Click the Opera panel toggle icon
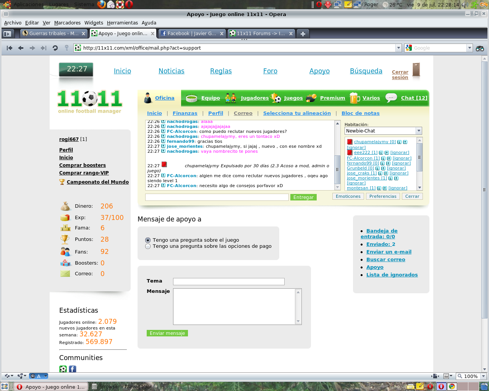 coord(7,34)
